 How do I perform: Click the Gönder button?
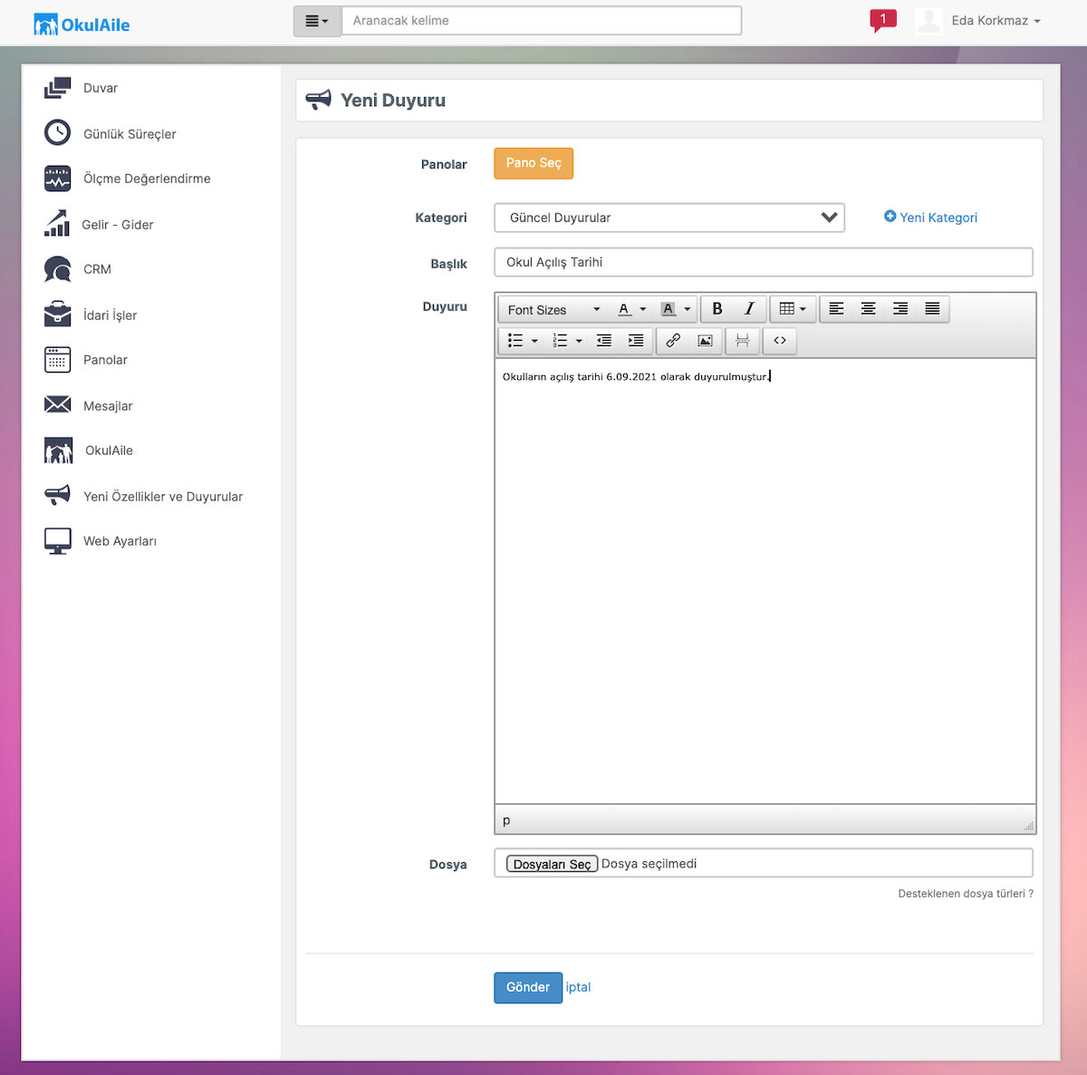[528, 988]
